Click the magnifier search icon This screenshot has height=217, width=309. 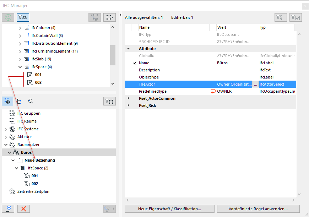point(31,101)
